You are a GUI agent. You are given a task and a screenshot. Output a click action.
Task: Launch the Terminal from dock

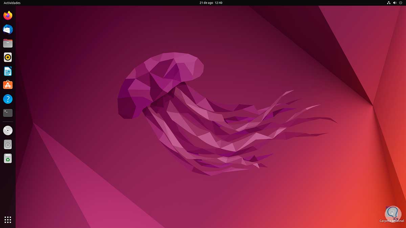pyautogui.click(x=8, y=113)
